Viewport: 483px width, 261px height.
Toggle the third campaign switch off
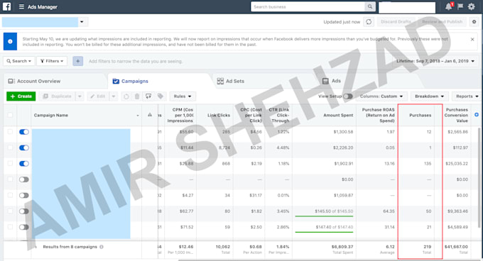(23, 164)
